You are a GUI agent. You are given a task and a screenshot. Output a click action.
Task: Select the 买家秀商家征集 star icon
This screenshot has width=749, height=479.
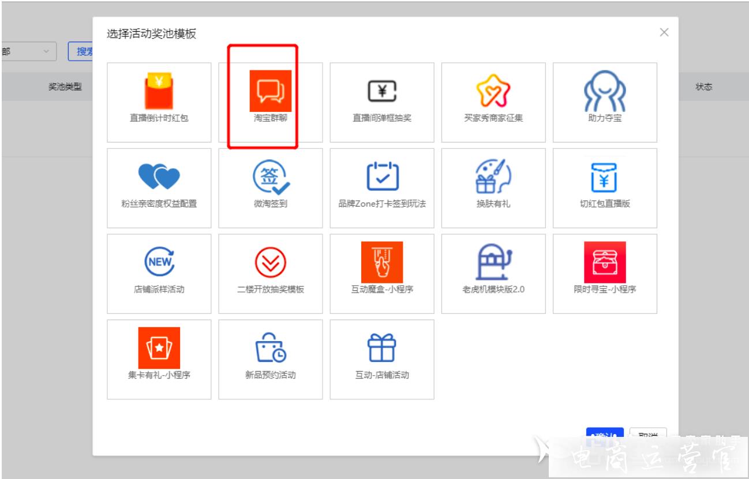493,91
